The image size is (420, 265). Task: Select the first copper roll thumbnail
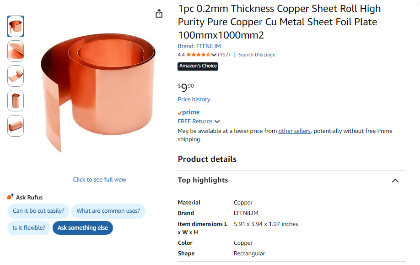[x=15, y=26]
